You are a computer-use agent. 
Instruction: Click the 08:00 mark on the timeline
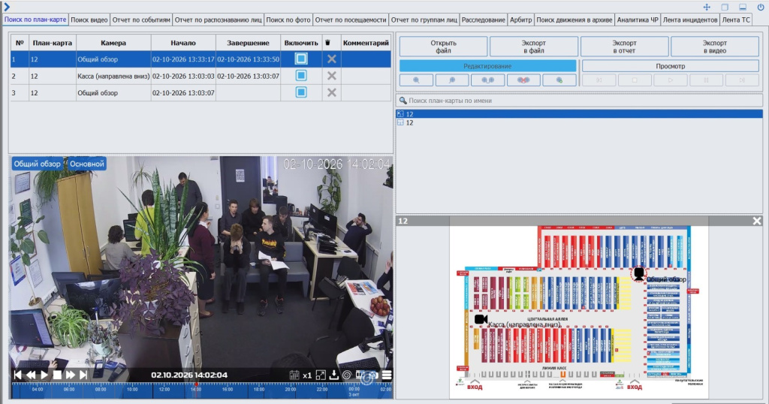(101, 389)
